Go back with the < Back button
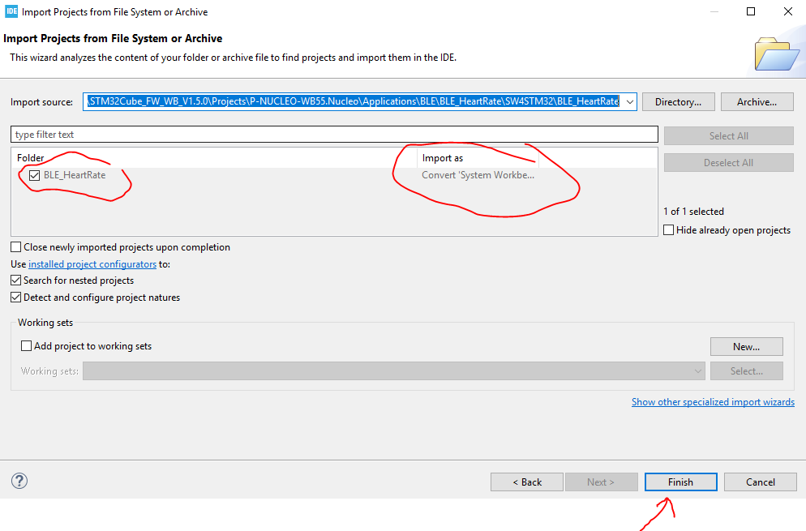Image resolution: width=806 pixels, height=531 pixels. (527, 482)
